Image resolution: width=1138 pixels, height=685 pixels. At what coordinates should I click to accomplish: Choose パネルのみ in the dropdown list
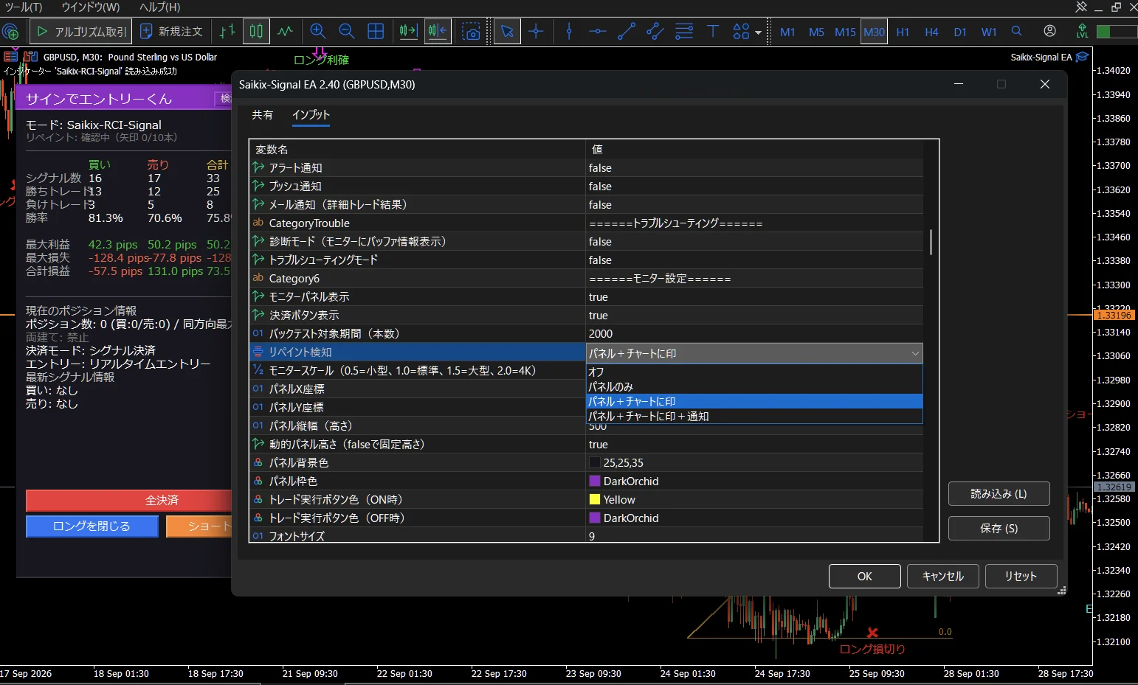tap(754, 386)
